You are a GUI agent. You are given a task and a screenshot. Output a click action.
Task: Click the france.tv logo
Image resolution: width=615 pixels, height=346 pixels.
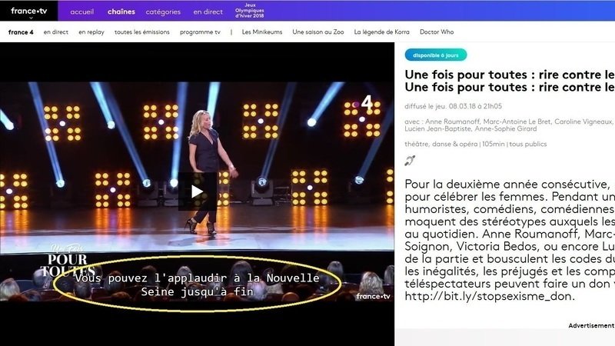28,11
